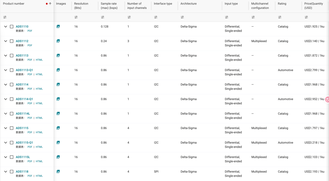Open the ADS1115L product link
Viewport: 329px width, 181px height.
pos(23,157)
